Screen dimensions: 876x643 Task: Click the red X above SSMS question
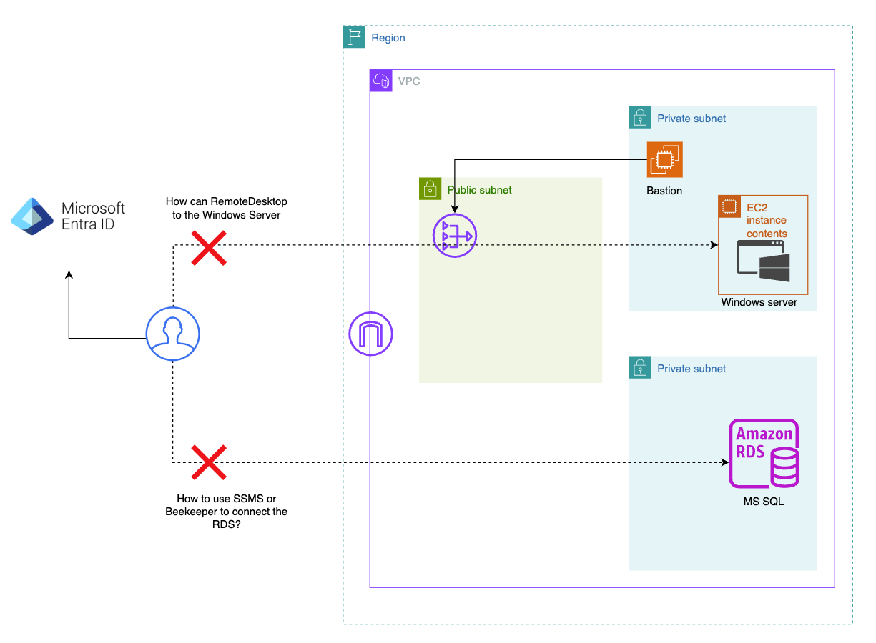(209, 463)
